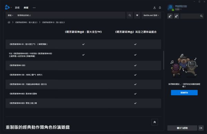Open the wishlist heart icon
This screenshot has width=207, height=134.
pos(137,15)
